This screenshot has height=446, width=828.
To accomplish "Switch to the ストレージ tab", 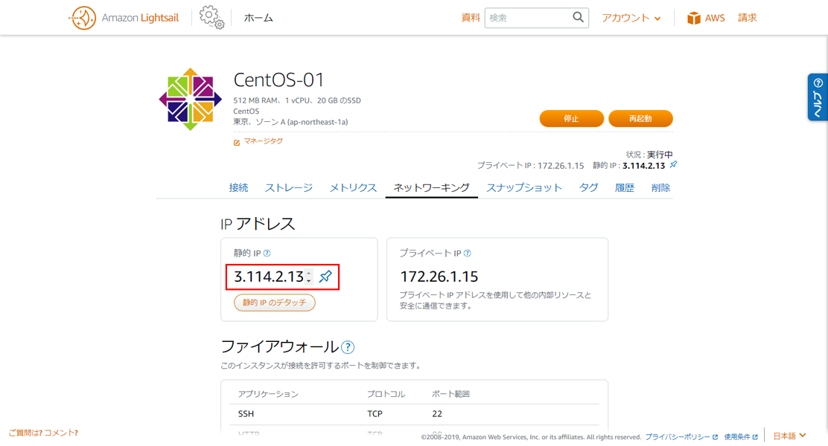I will 289,187.
